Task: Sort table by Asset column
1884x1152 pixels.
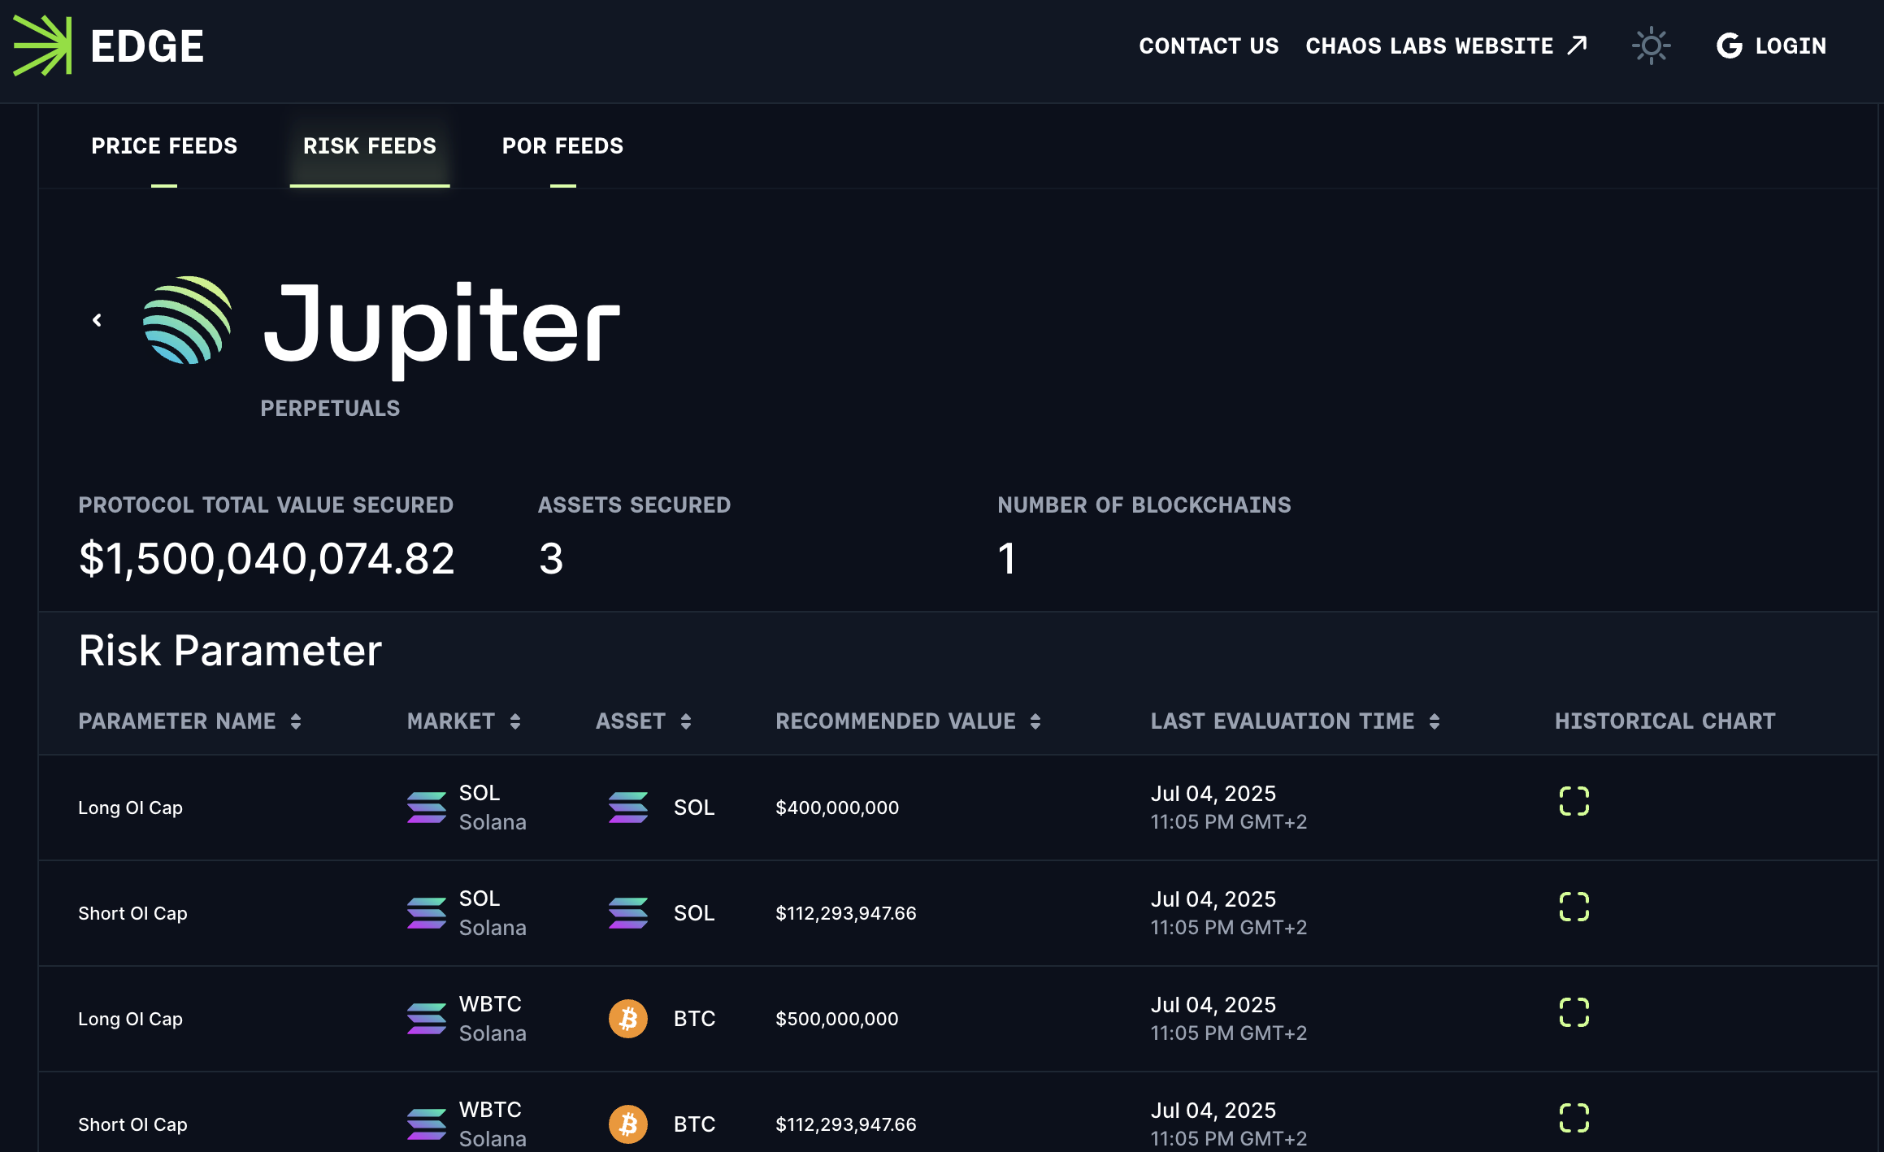Action: 643,721
